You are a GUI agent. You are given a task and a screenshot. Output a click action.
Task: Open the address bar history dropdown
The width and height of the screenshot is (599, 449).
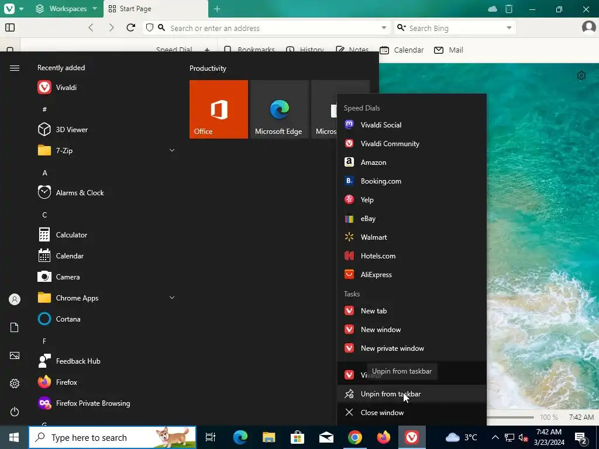[384, 28]
